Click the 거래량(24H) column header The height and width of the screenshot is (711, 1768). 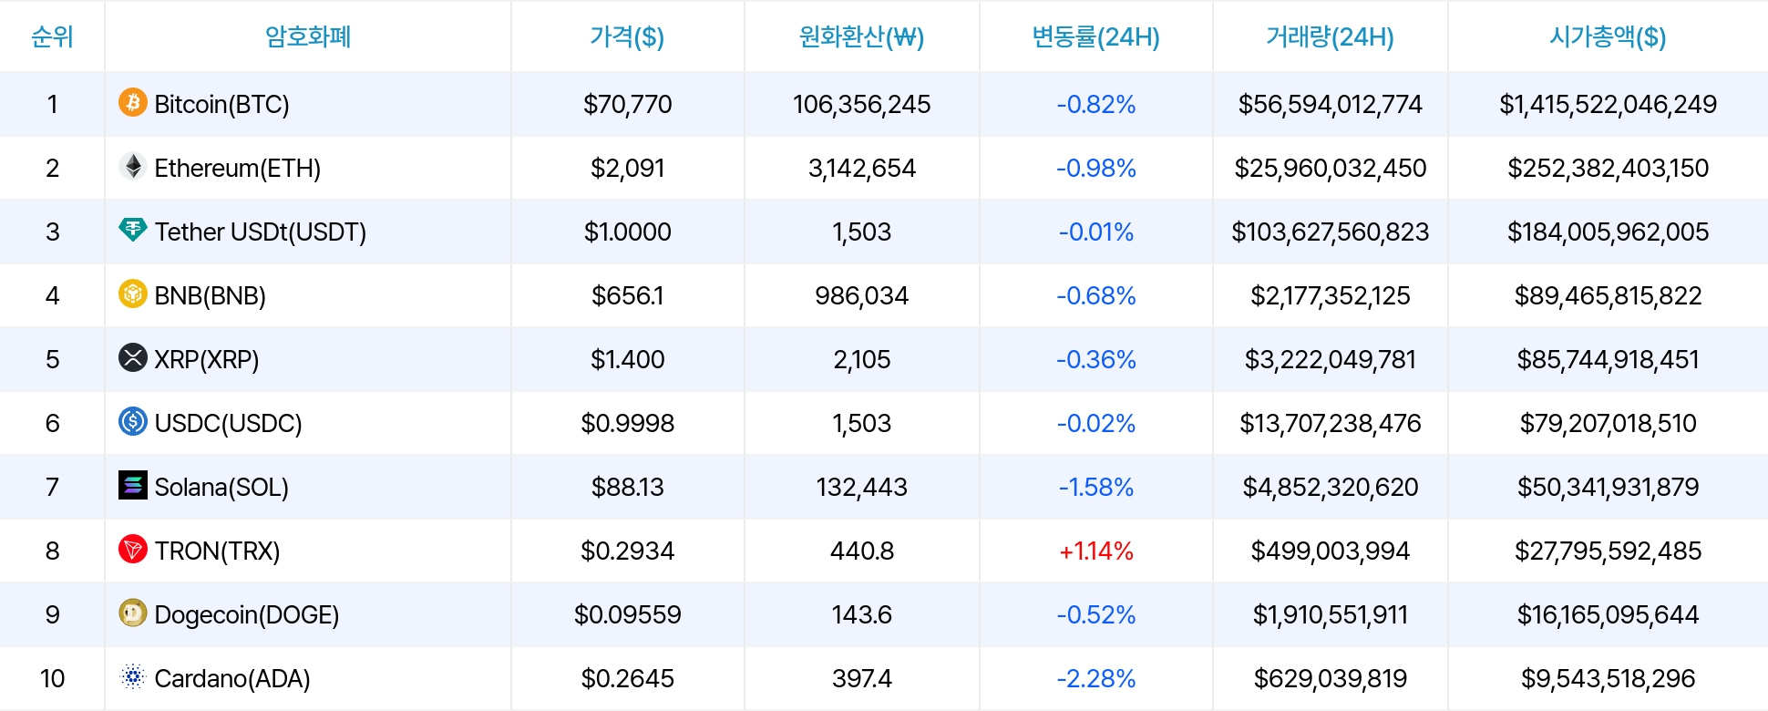pyautogui.click(x=1330, y=36)
